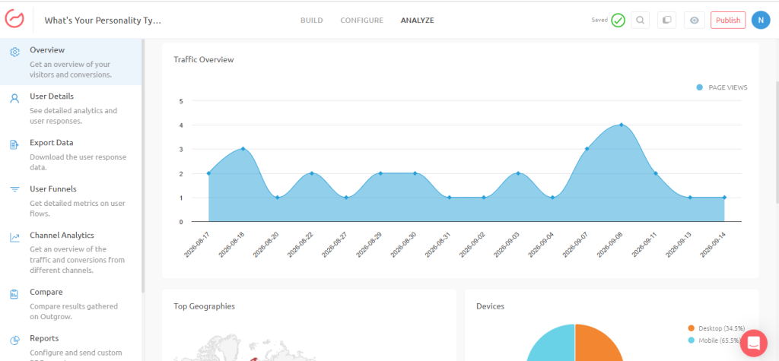Click the green Saved checkmark icon
The width and height of the screenshot is (779, 361).
point(618,21)
